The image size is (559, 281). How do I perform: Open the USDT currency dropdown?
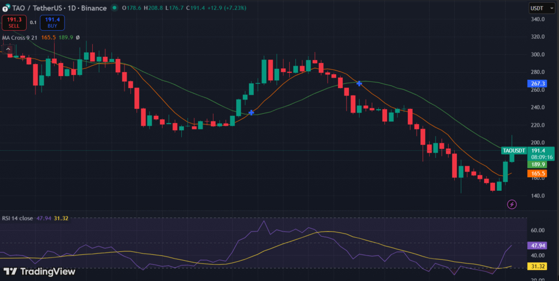pyautogui.click(x=538, y=8)
